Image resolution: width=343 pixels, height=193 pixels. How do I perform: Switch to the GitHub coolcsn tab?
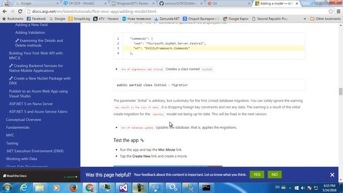180,4
